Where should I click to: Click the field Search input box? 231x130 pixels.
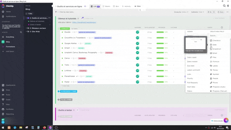click(x=219, y=36)
